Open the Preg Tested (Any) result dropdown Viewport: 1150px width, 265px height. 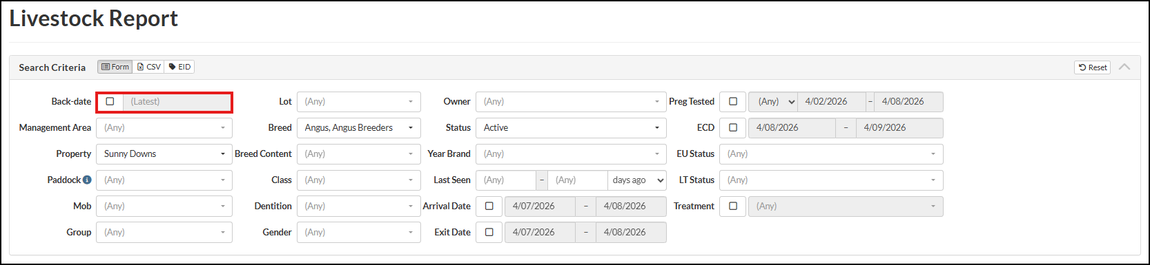click(773, 101)
